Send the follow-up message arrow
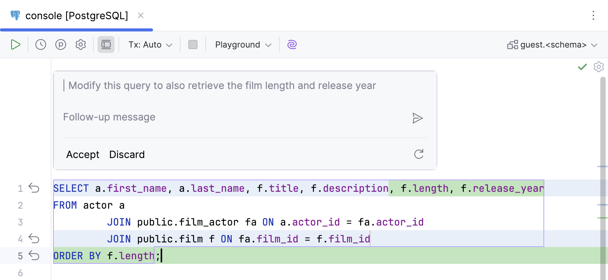Image resolution: width=608 pixels, height=280 pixels. pyautogui.click(x=417, y=118)
